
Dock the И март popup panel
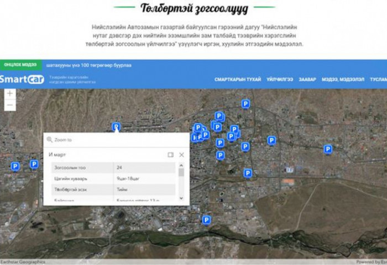tap(170, 155)
